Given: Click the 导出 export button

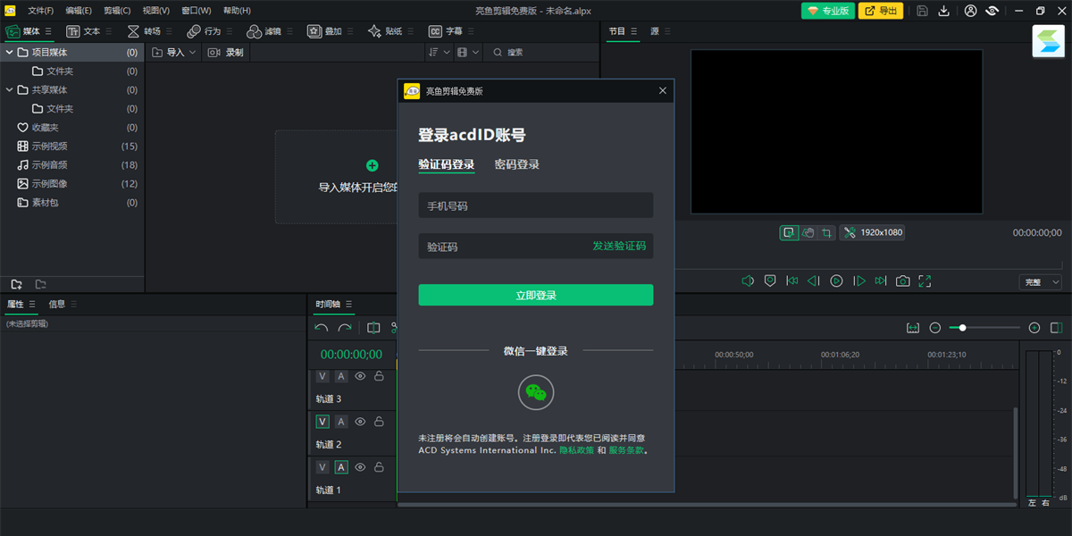Looking at the screenshot, I should (881, 11).
